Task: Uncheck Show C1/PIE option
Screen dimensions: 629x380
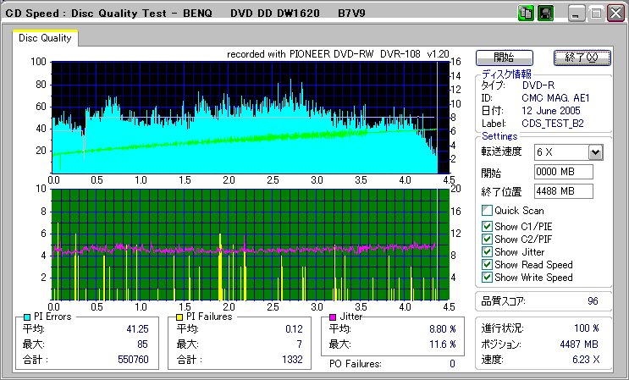Action: [487, 226]
